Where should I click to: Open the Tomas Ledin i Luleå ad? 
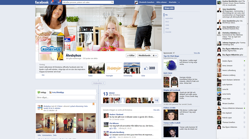pyautogui.click(x=172, y=123)
